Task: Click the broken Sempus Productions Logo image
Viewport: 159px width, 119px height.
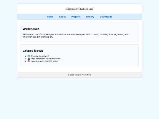Action: point(79,9)
